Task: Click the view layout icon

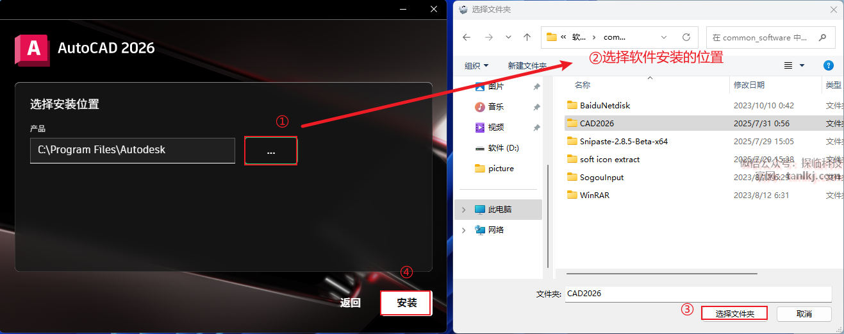Action: [788, 65]
